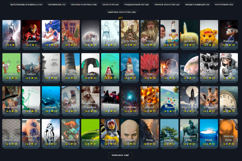The height and width of the screenshot is (161, 242).
Task: Click the comments icon on Xidingart card
Action: pyautogui.click(x=126, y=144)
